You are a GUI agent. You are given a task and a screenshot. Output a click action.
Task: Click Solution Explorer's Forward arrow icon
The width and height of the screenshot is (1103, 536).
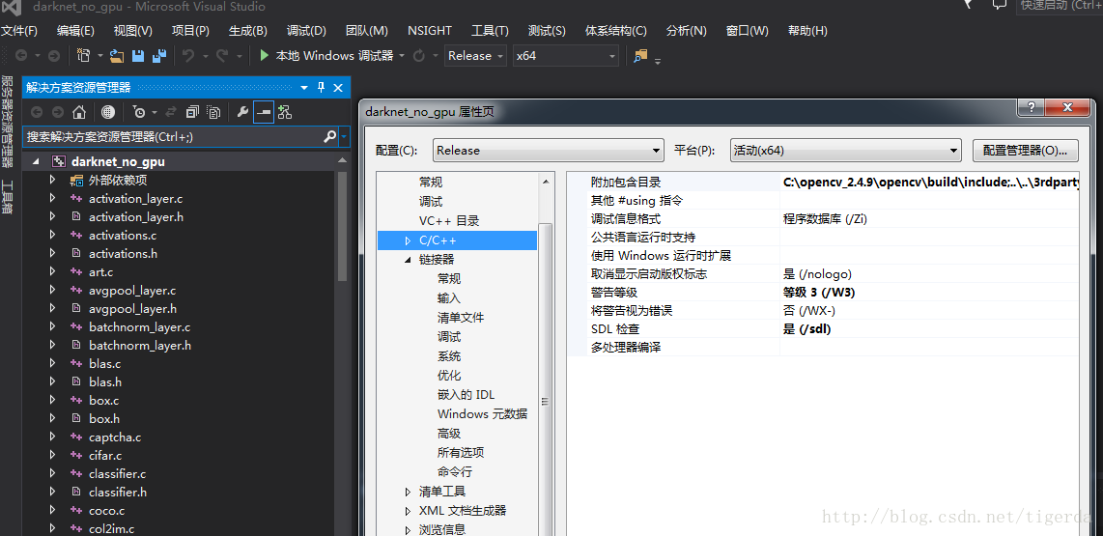tap(58, 112)
